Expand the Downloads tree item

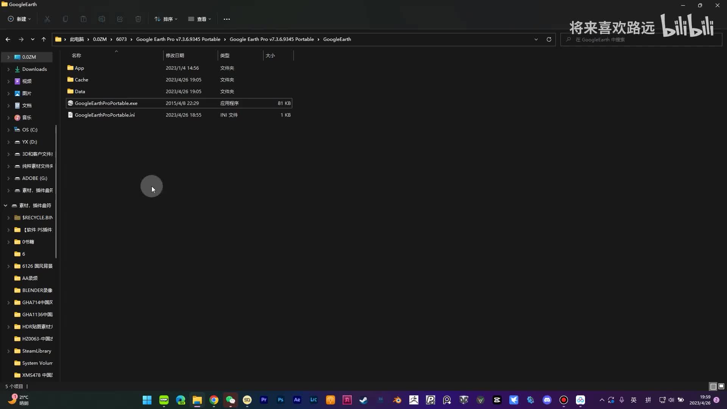pyautogui.click(x=8, y=69)
